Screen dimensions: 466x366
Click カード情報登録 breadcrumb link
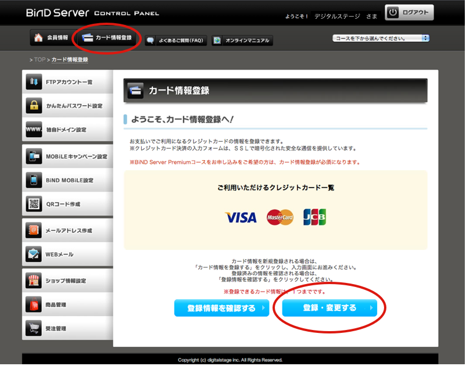(x=70, y=60)
